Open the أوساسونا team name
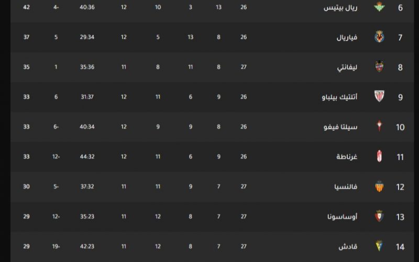 342,216
